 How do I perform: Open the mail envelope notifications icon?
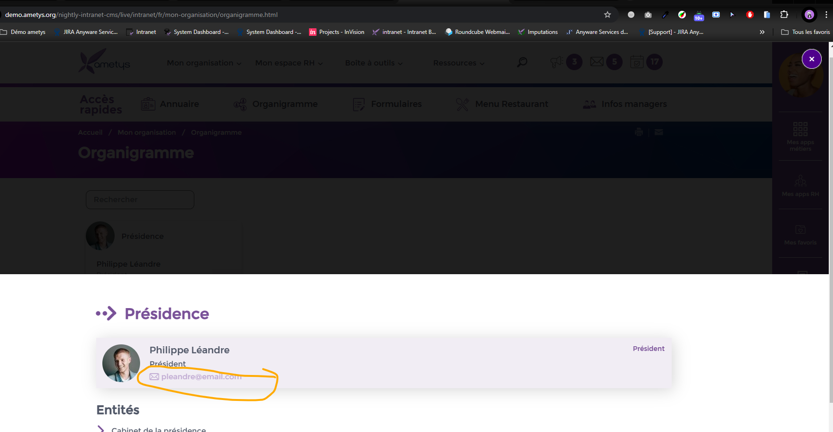point(597,62)
